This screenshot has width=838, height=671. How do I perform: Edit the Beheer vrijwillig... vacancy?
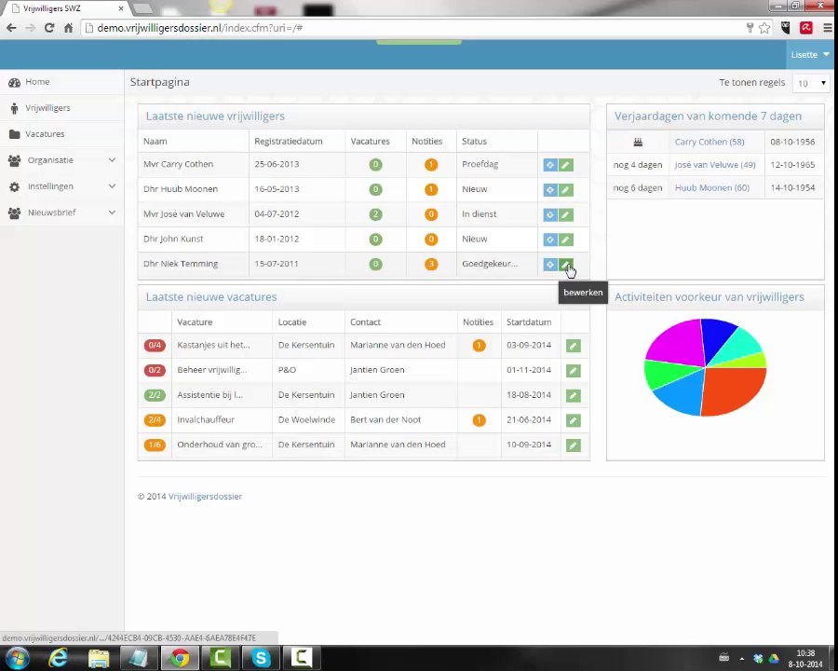coord(574,370)
